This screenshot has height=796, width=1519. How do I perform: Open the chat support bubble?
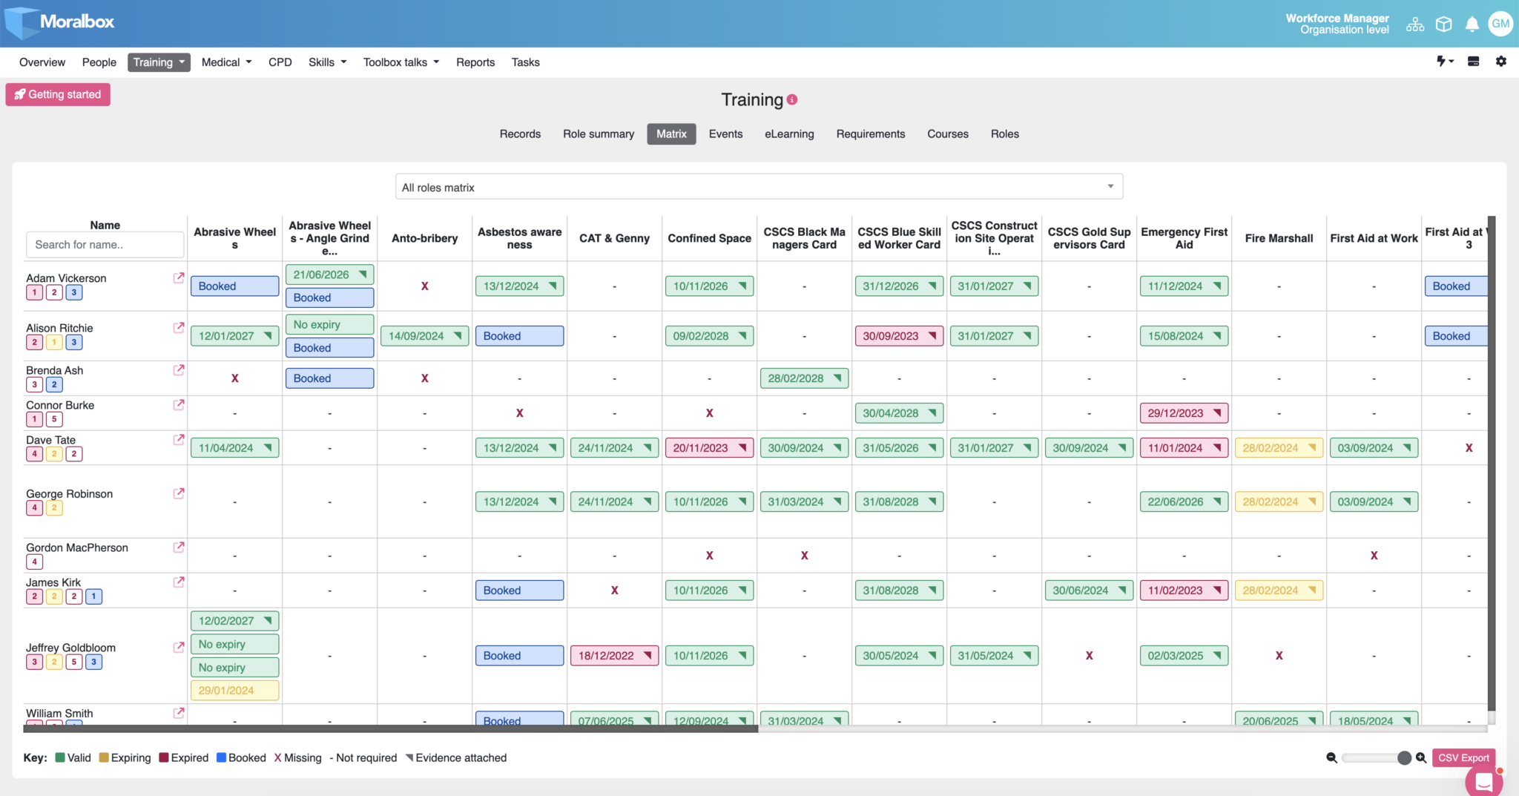pos(1483,782)
